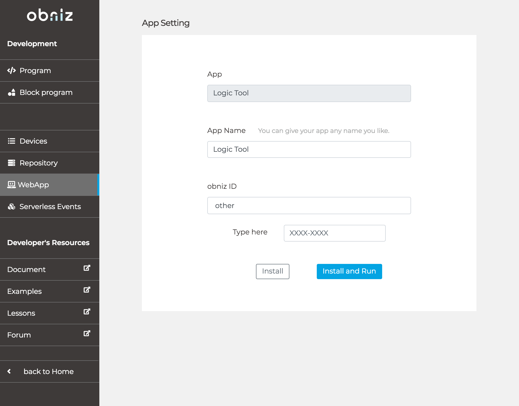Viewport: 519px width, 406px height.
Task: Click the Program code brackets icon
Action: [x=12, y=71]
